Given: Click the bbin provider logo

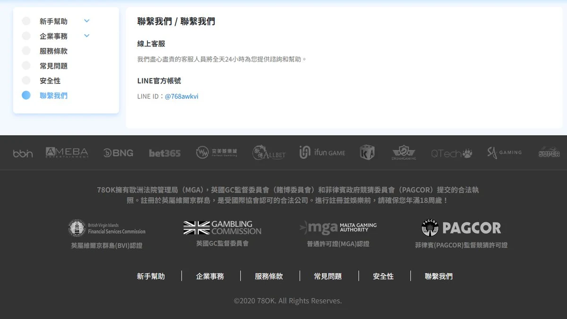Looking at the screenshot, I should pyautogui.click(x=23, y=153).
